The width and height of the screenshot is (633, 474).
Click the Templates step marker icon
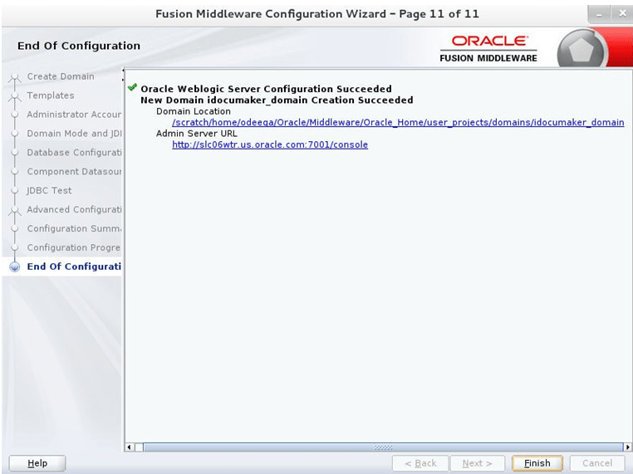(14, 96)
